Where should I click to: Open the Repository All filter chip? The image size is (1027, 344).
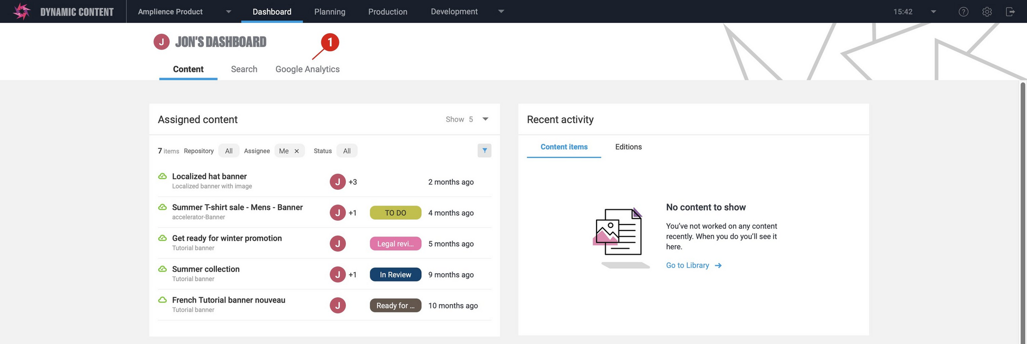(x=229, y=151)
